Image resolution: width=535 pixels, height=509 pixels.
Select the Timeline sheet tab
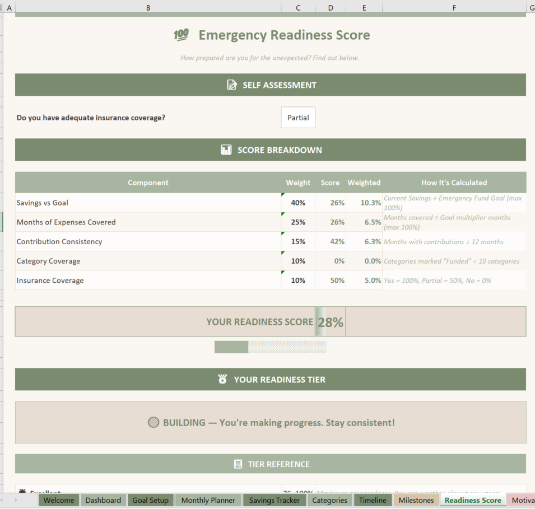coord(373,500)
